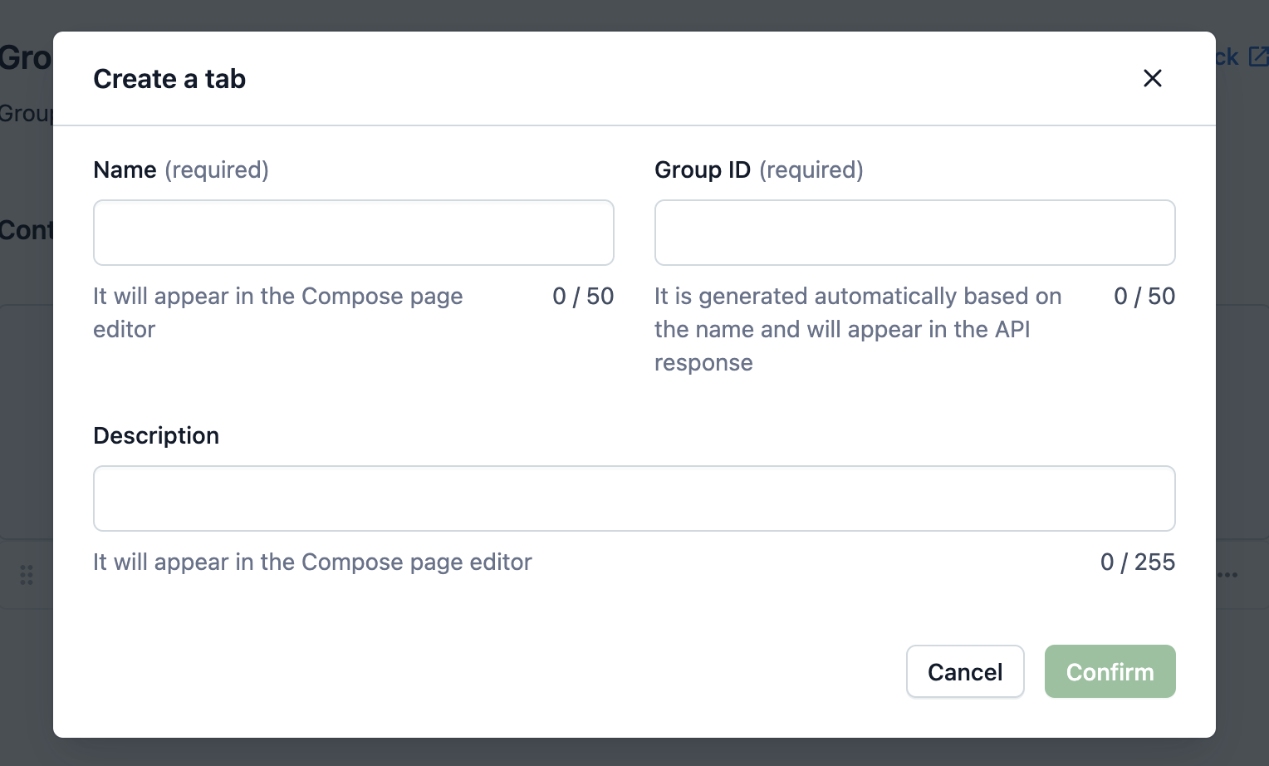Click the Name (required) label
The image size is (1269, 766).
tap(181, 169)
